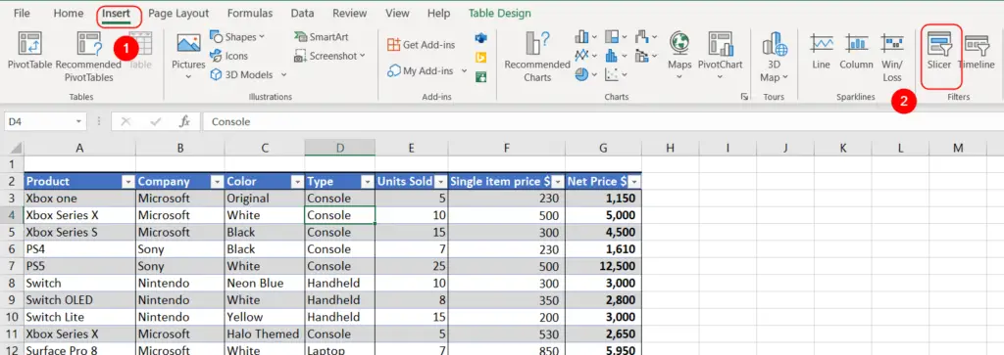This screenshot has height=355, width=1004.
Task: Switch to the Review tab
Action: tap(350, 13)
